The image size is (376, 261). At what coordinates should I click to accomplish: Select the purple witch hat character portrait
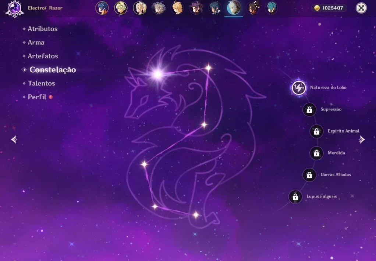(196, 8)
